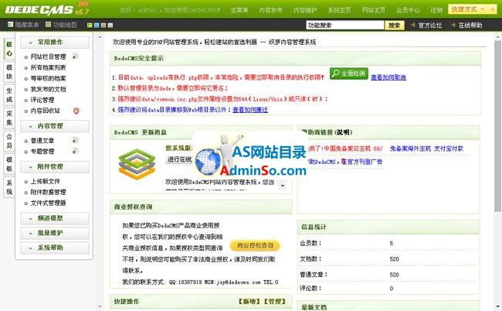
Task: Open the 查看如何搬迁 link
Action: coord(250,110)
